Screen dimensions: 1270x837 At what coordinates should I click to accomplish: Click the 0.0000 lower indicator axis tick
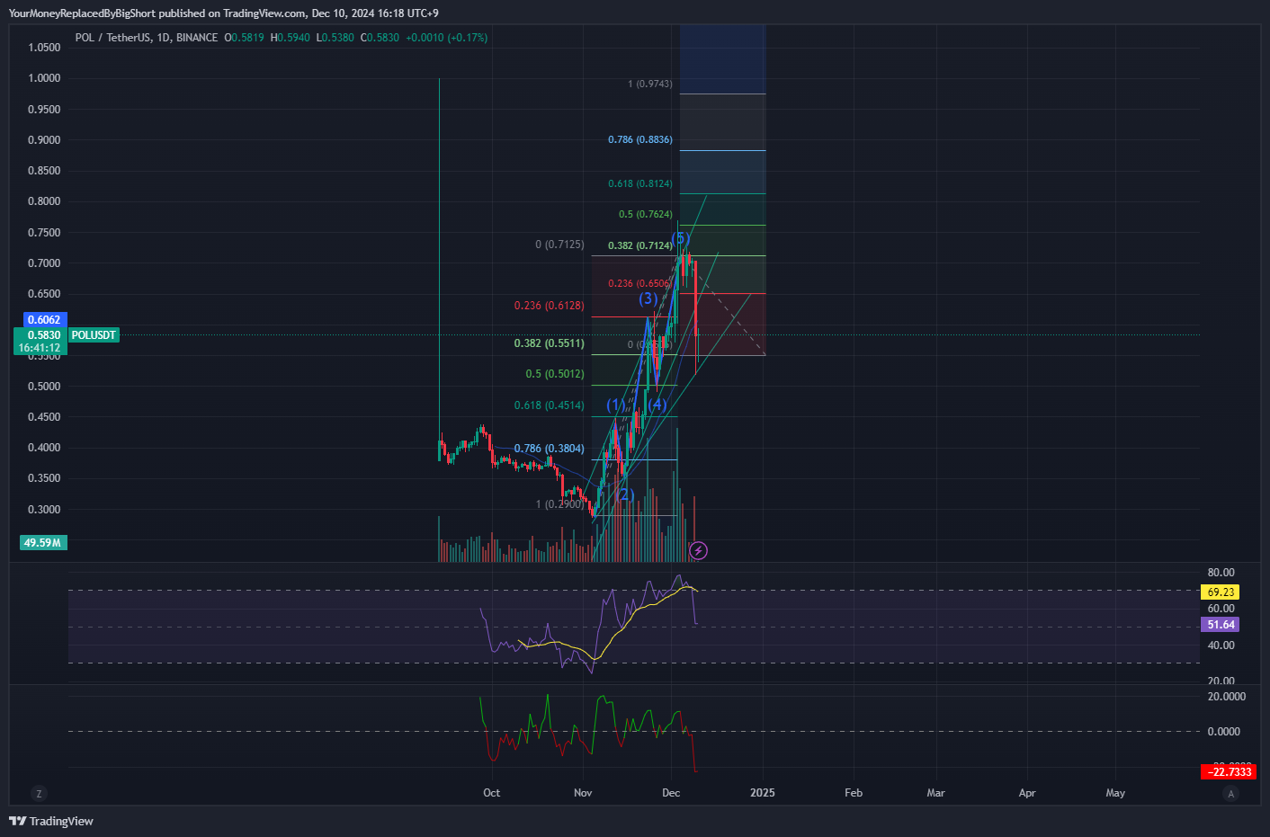(1224, 732)
